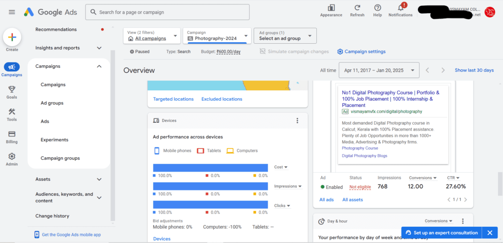
Task: Open the date range dropdown
Action: pos(379,70)
